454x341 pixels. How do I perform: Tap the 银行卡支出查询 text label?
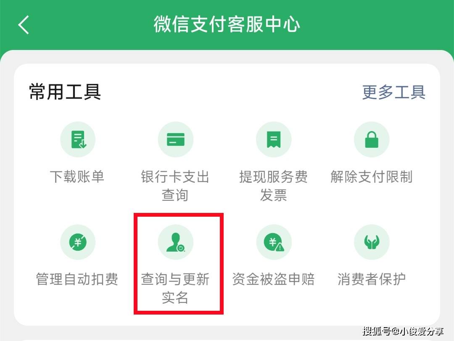coord(175,186)
